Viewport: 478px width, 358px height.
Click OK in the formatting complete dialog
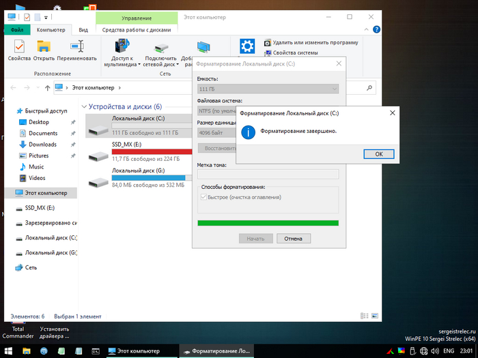(x=378, y=154)
